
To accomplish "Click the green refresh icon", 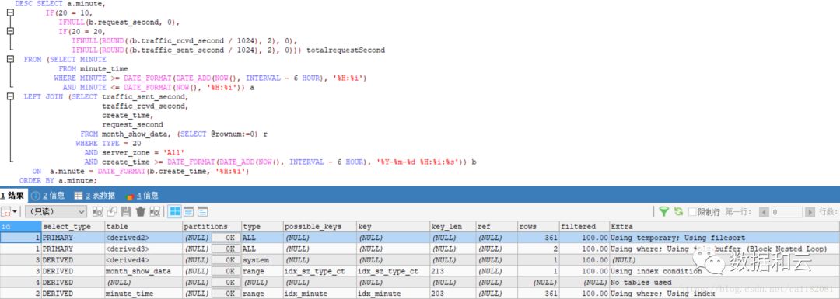I will tap(678, 212).
